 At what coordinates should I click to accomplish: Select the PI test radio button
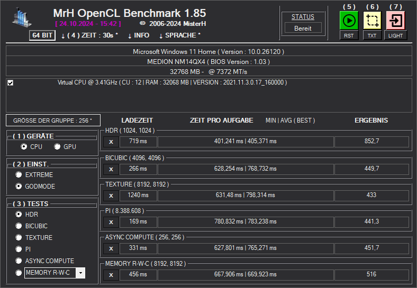click(x=19, y=249)
